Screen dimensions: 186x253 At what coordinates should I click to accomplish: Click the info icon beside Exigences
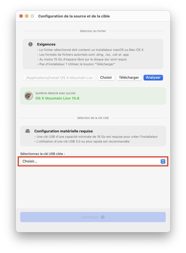(x=31, y=44)
